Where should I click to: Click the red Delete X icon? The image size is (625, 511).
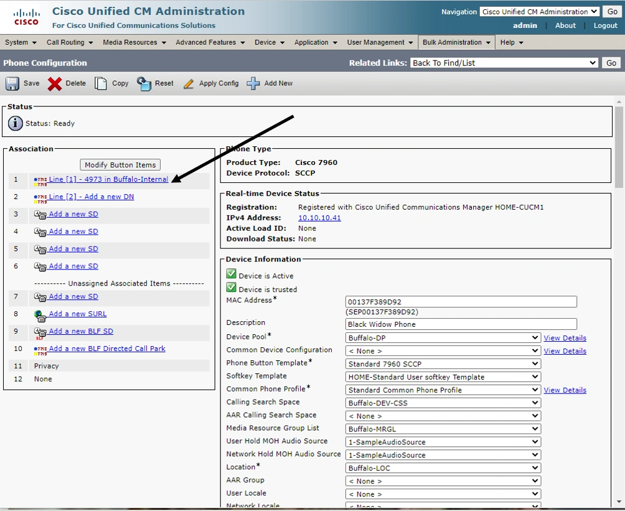[55, 83]
